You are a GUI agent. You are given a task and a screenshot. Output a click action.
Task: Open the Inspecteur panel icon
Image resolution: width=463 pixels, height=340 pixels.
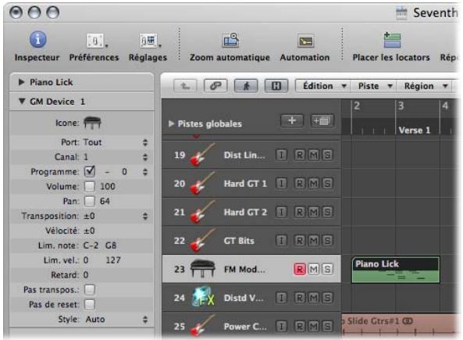tap(37, 39)
